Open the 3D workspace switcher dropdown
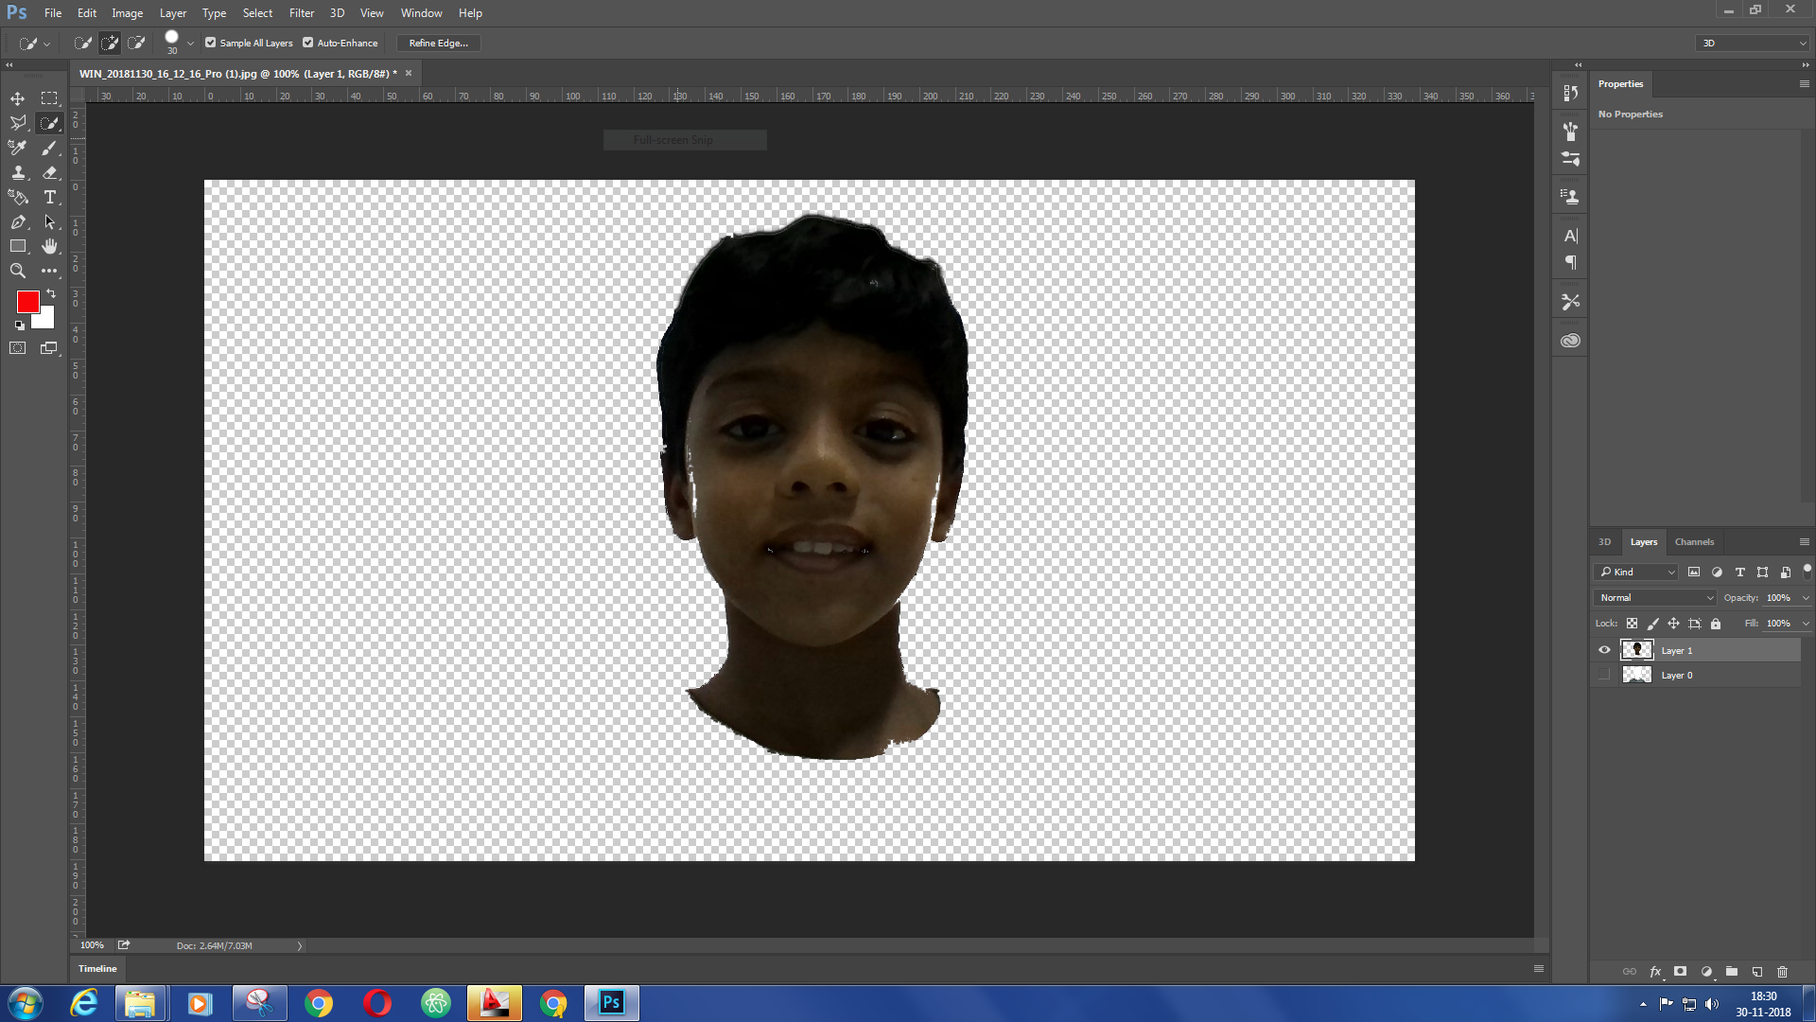Viewport: 1816px width, 1022px height. click(1754, 43)
